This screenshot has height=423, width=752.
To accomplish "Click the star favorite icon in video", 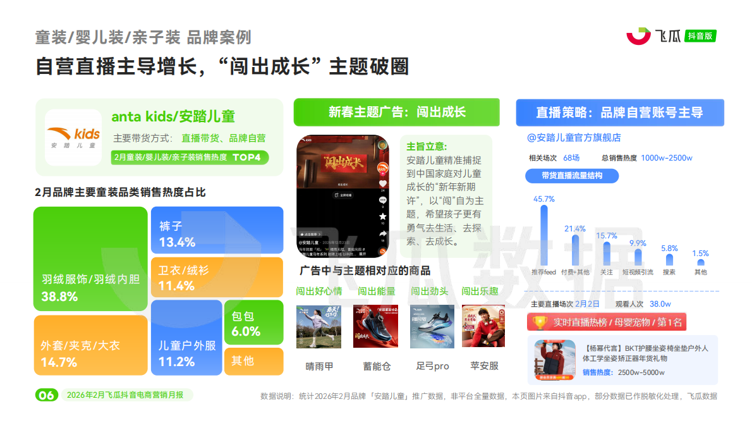I will coord(383,217).
